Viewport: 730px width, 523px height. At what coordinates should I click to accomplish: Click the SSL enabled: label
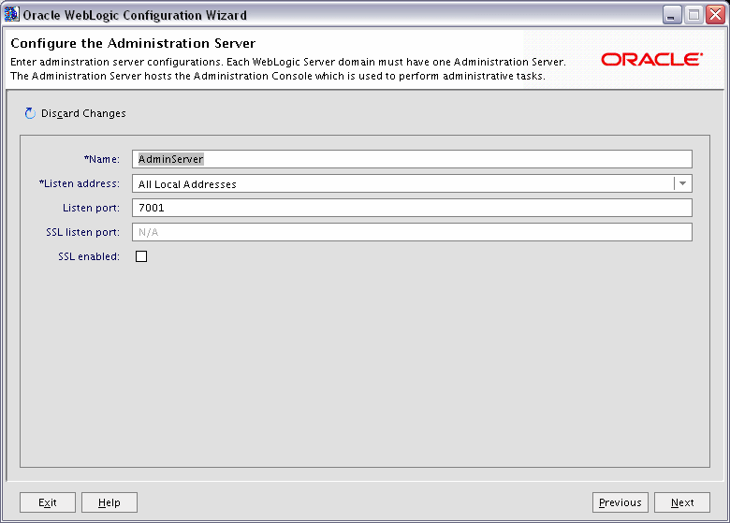[89, 257]
